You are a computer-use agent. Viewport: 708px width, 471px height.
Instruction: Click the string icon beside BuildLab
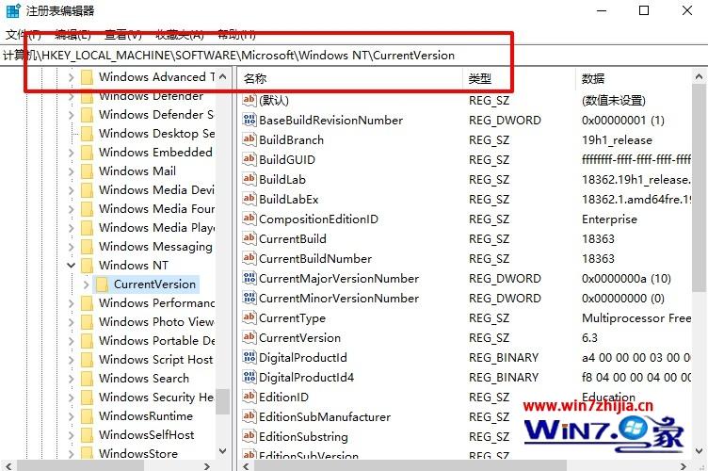(x=249, y=179)
